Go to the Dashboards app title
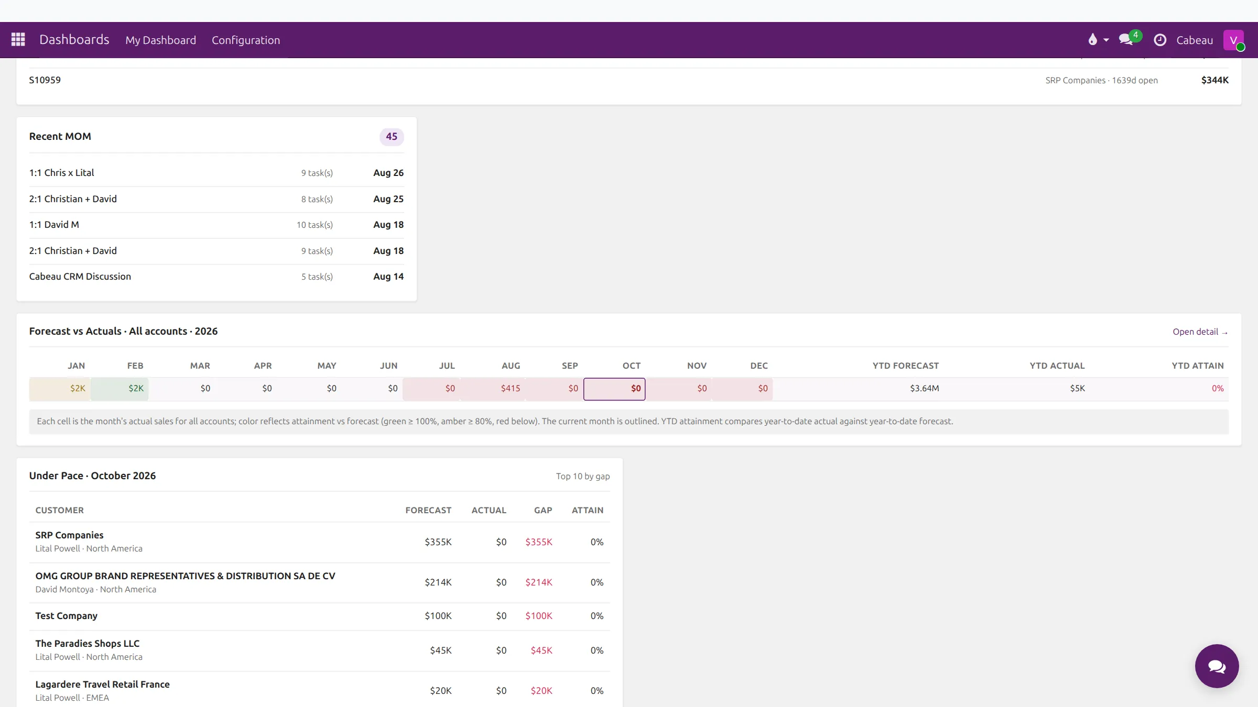The width and height of the screenshot is (1258, 707). tap(74, 40)
